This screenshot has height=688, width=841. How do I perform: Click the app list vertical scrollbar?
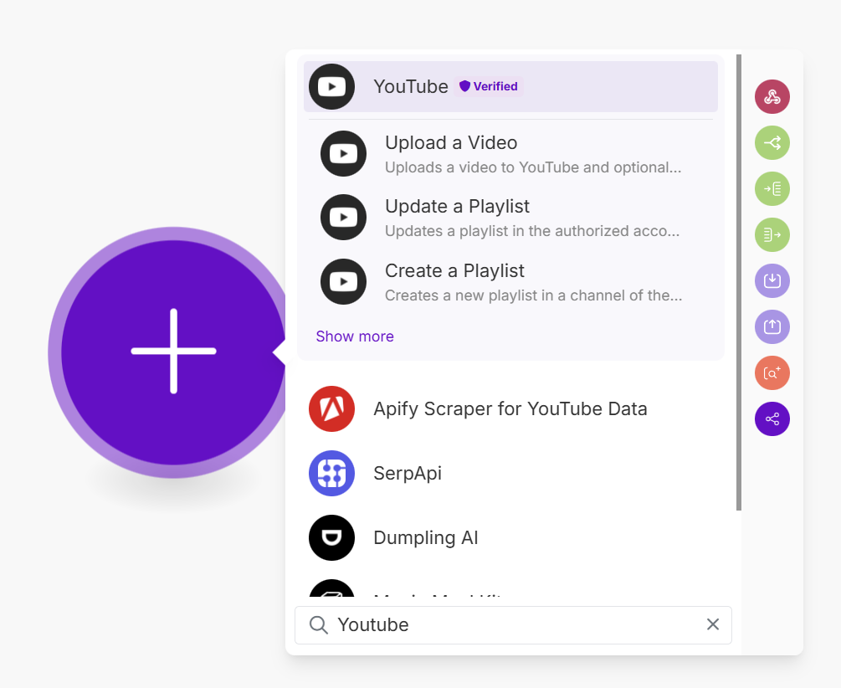(739, 282)
